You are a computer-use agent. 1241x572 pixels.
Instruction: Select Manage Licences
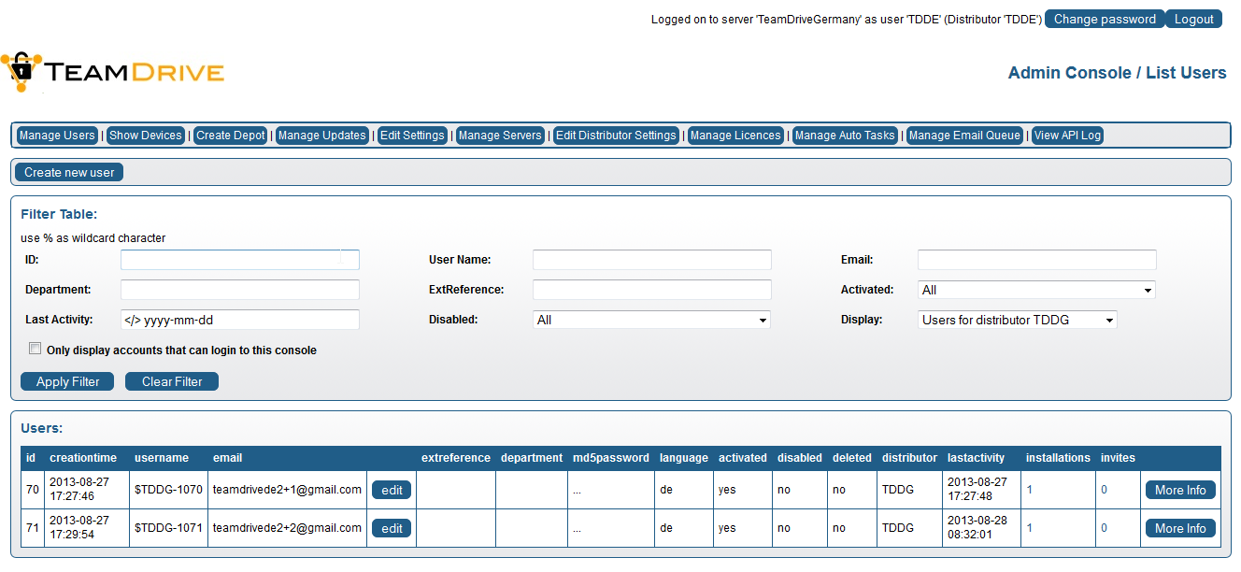735,136
